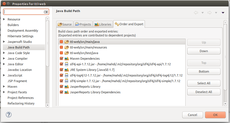The height and width of the screenshot is (123, 230).
Task: Click the ttl-web/src/main/resources folder icon
Action: pyautogui.click(x=67, y=47)
